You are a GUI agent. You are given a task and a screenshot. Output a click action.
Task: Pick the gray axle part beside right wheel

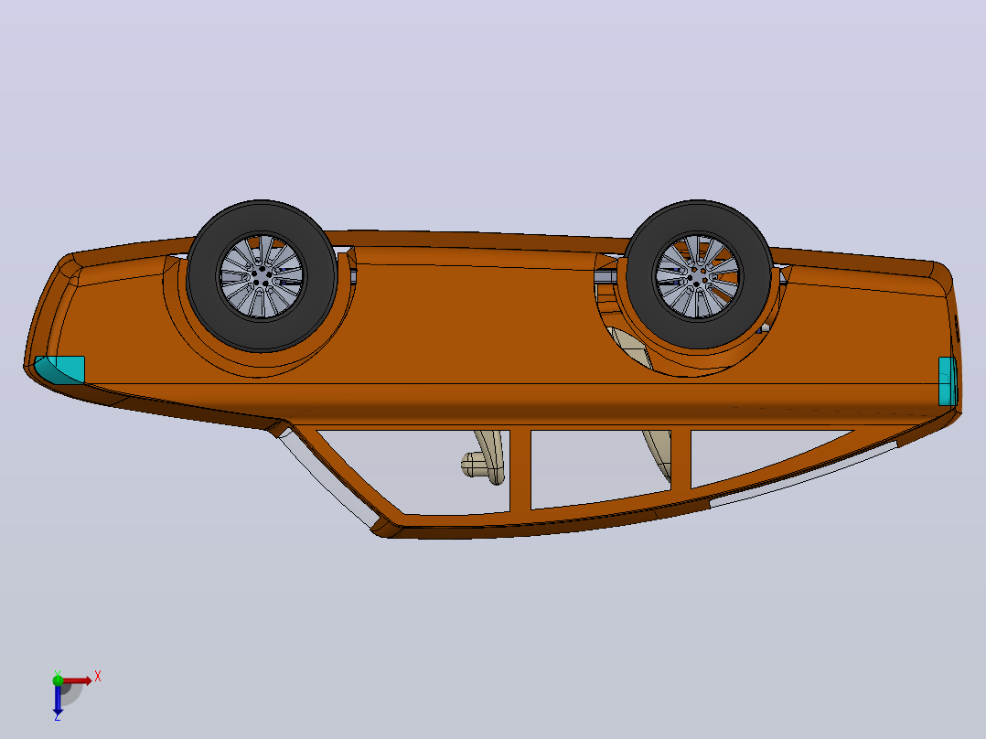click(605, 277)
